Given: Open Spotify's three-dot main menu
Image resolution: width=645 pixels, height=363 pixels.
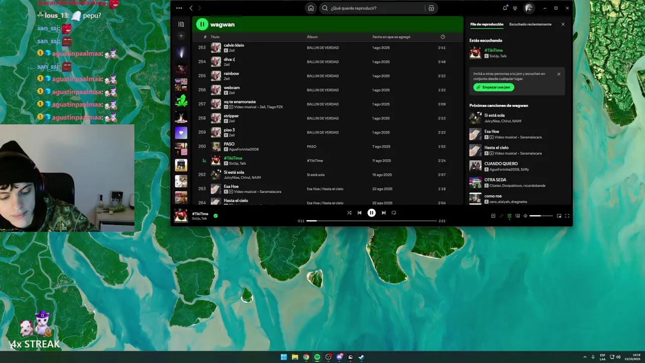Looking at the screenshot, I should coord(179,8).
